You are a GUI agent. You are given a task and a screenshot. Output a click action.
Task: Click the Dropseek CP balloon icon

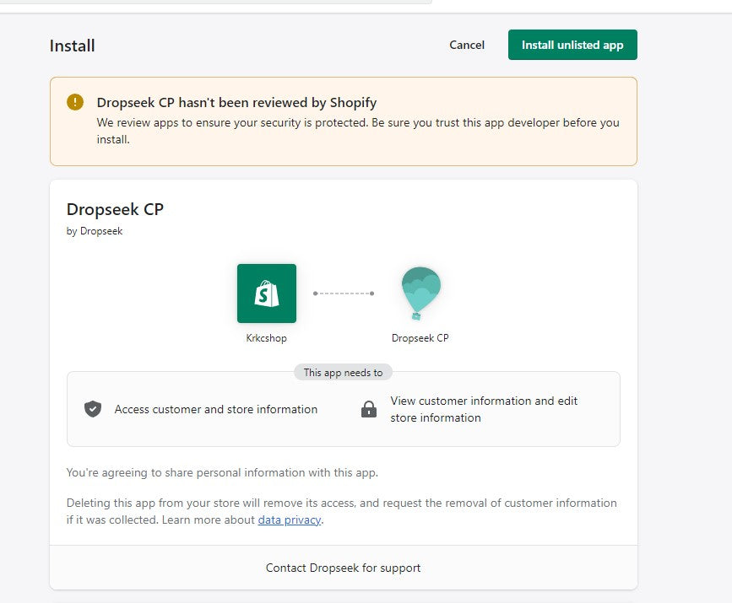[420, 292]
